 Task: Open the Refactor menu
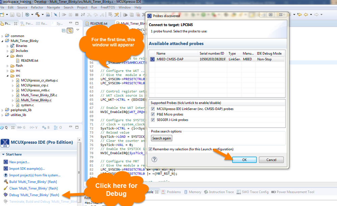point(37,7)
